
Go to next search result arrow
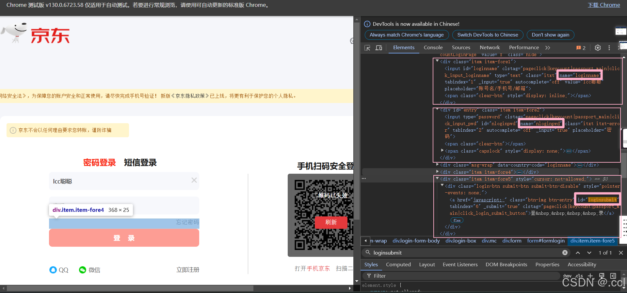point(589,253)
